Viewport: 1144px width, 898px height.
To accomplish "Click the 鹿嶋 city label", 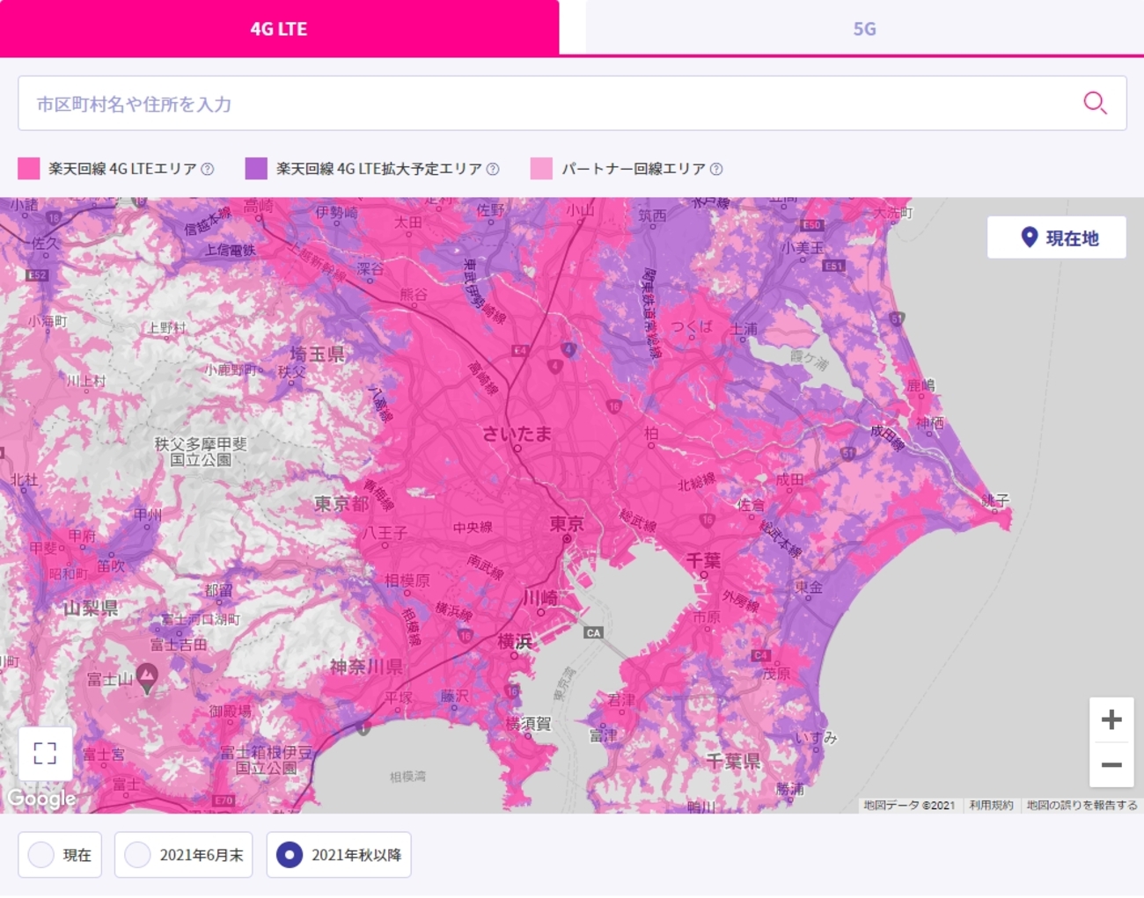I will pos(920,384).
